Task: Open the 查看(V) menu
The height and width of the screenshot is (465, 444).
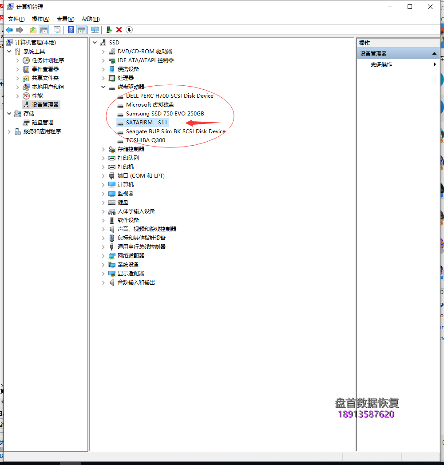Action: pyautogui.click(x=66, y=19)
